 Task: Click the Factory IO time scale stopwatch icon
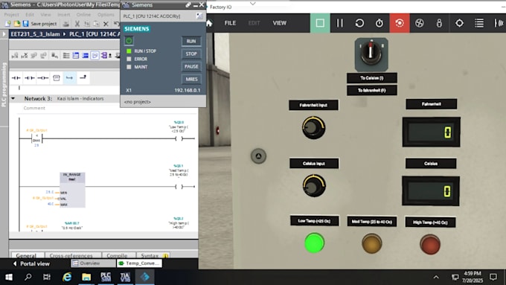(x=379, y=23)
